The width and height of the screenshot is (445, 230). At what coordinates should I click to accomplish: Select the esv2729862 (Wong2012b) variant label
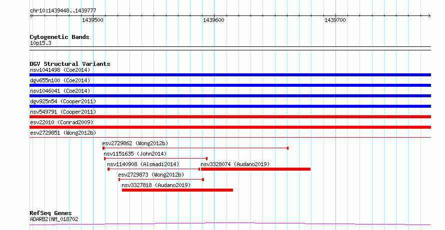[135, 143]
